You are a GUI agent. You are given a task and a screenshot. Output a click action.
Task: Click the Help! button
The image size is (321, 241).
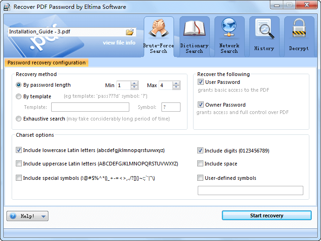tap(27, 216)
